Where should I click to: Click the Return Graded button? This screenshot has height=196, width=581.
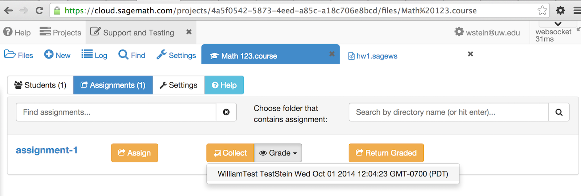pyautogui.click(x=386, y=153)
